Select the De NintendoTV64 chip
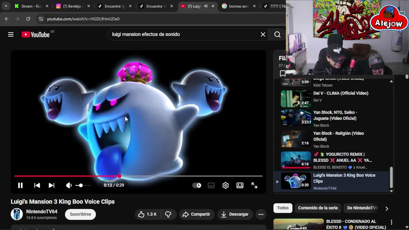Viewport: 409px width, 230px height. coord(362,208)
